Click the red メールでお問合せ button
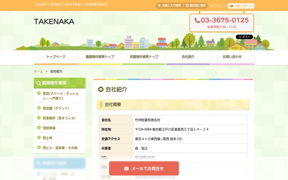The height and width of the screenshot is (180, 288). [x=144, y=168]
